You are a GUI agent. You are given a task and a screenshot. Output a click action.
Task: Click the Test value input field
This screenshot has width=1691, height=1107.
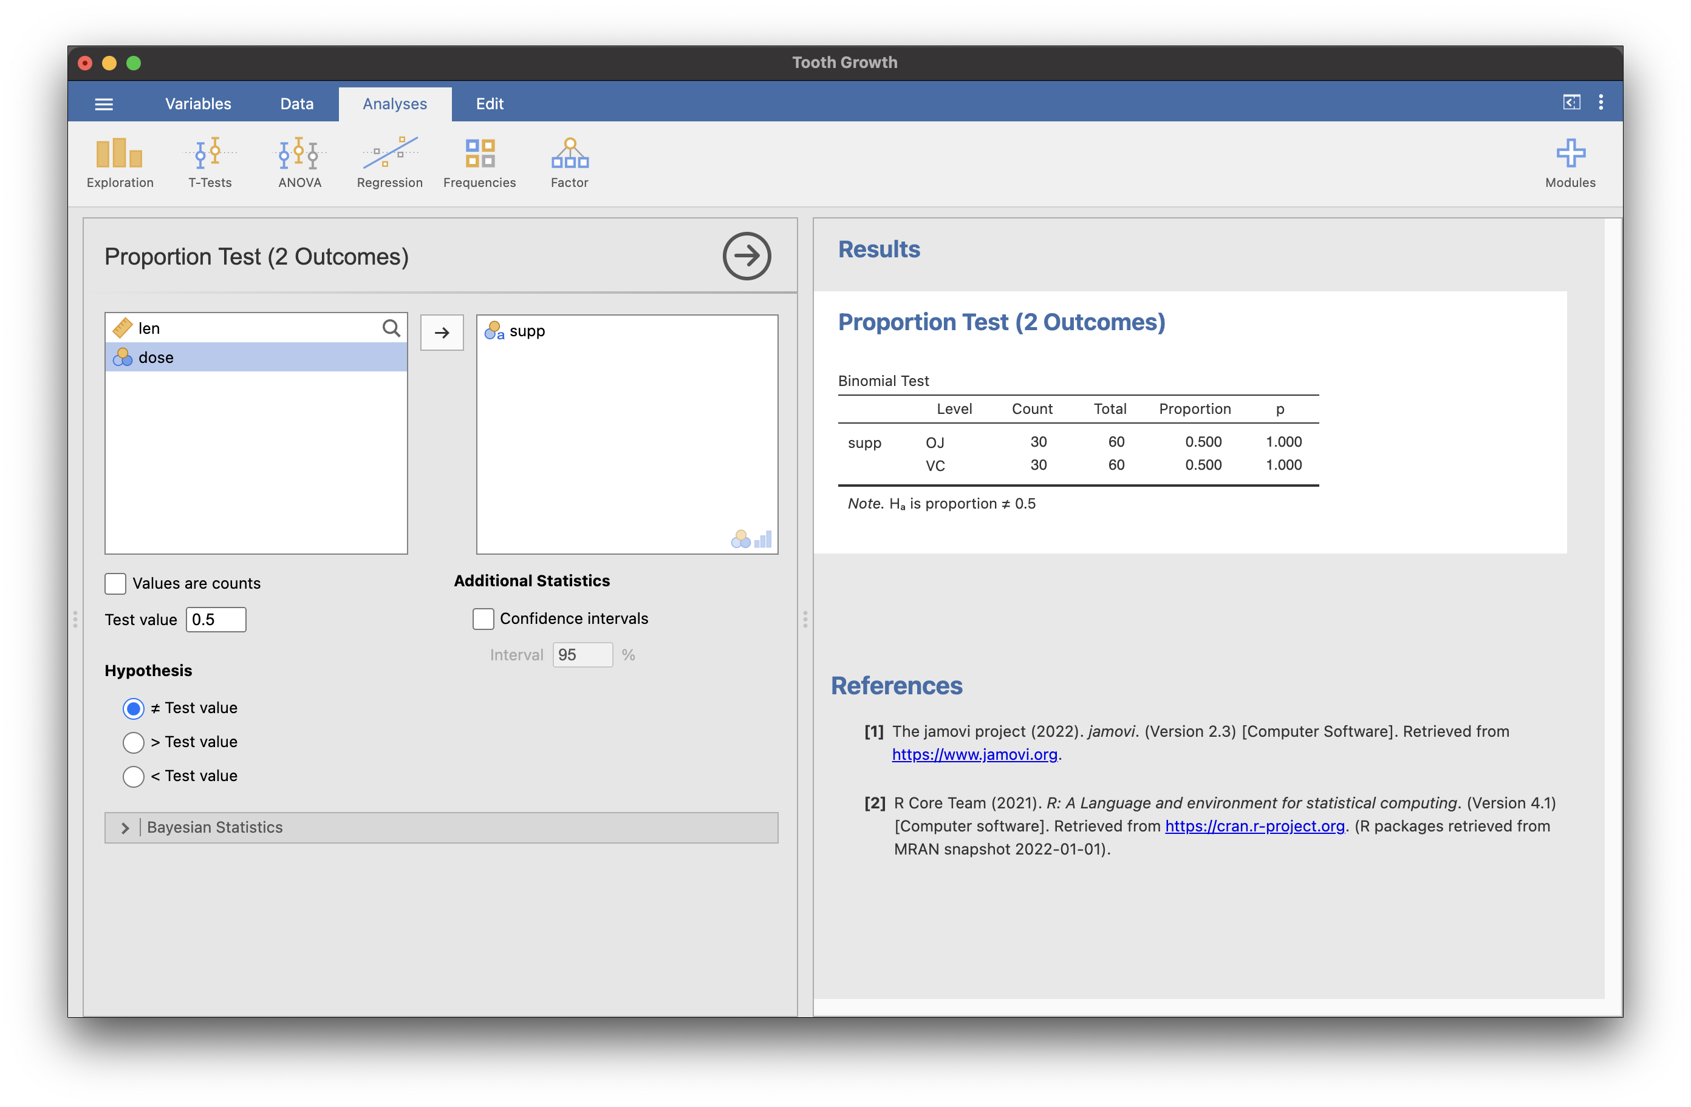point(216,619)
